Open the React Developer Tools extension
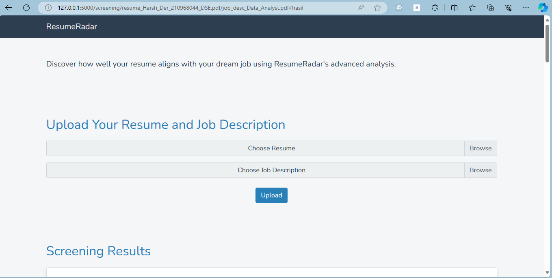 click(398, 8)
